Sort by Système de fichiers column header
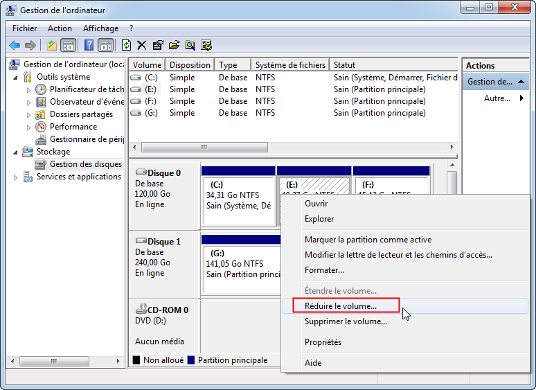This screenshot has width=536, height=390. 290,65
